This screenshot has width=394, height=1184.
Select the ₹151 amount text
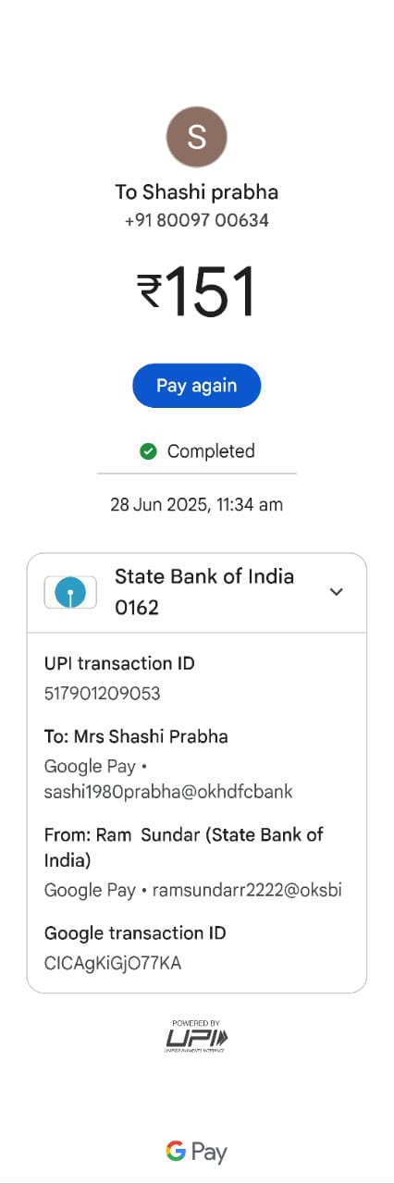(196, 292)
